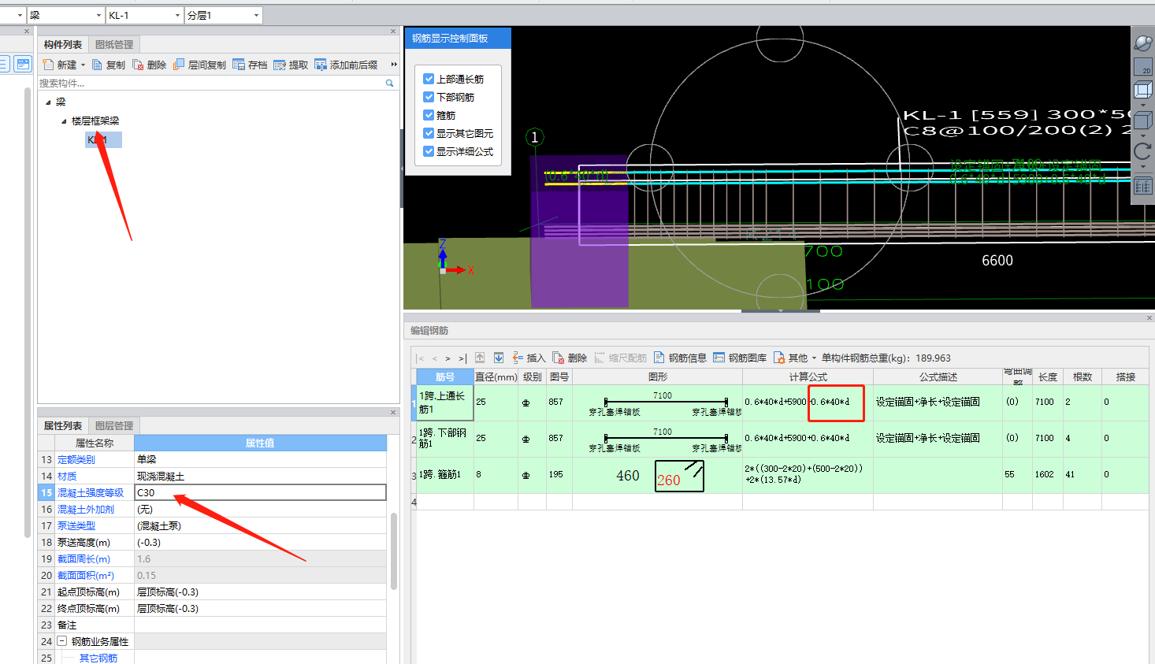
Task: Collapse the 梁 tree node
Action: point(48,102)
